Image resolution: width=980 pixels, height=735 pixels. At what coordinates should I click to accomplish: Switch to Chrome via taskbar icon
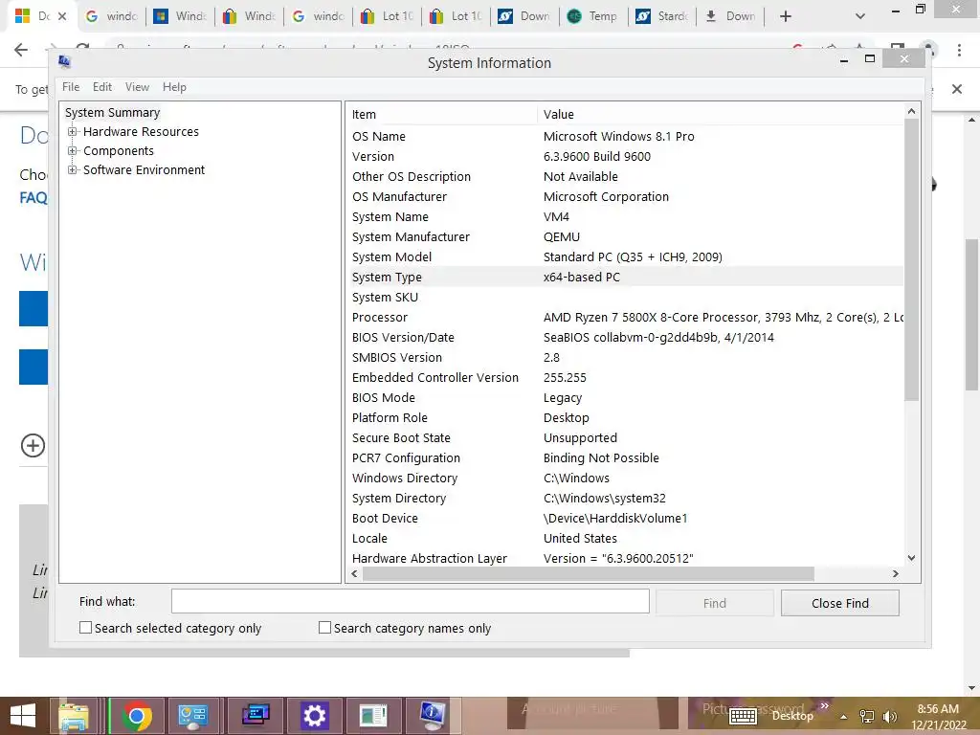(137, 716)
